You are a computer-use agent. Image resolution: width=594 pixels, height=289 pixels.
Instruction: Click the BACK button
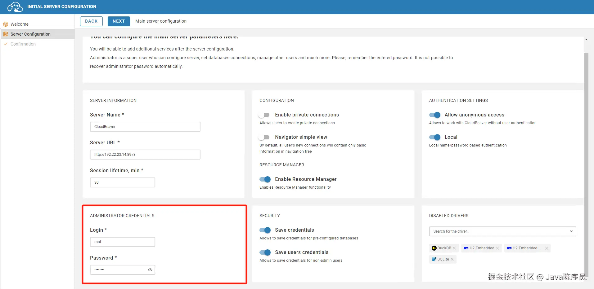coord(91,21)
